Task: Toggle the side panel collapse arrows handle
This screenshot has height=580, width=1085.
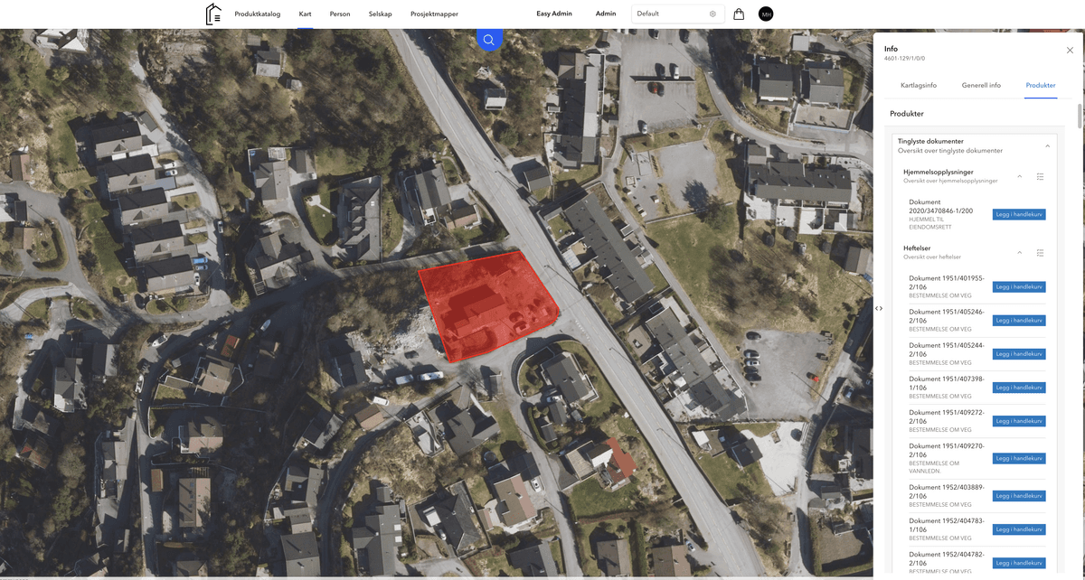Action: click(x=879, y=308)
